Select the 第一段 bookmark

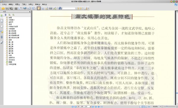click(11, 42)
